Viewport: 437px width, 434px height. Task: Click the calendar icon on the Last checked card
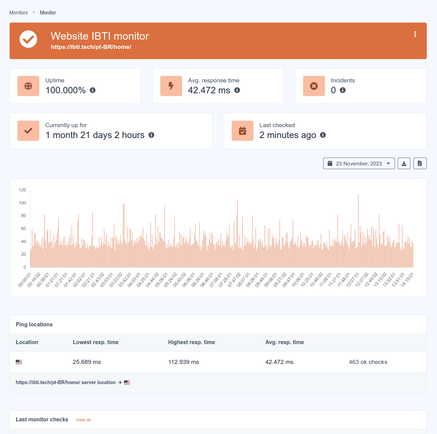[242, 131]
